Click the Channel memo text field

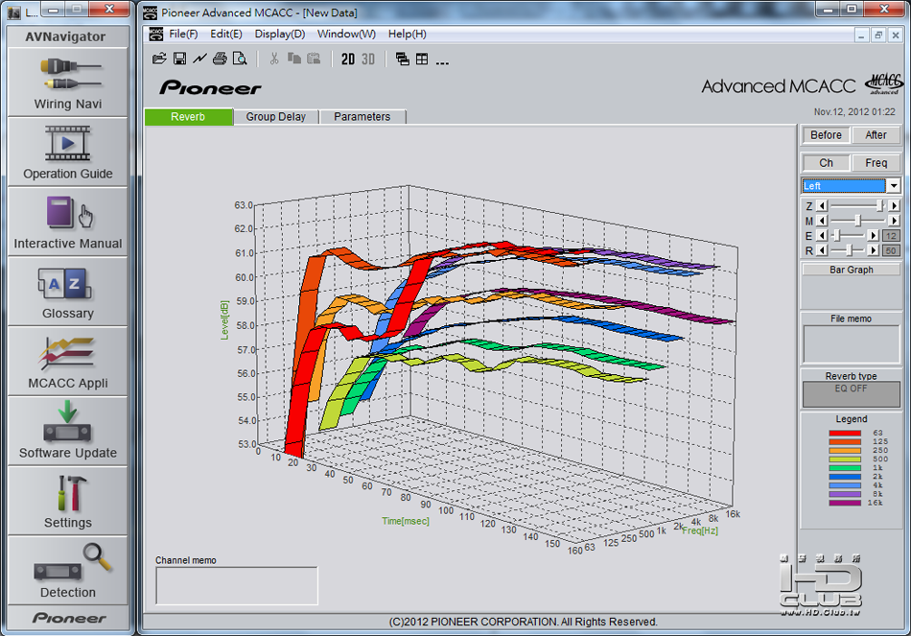pos(237,585)
